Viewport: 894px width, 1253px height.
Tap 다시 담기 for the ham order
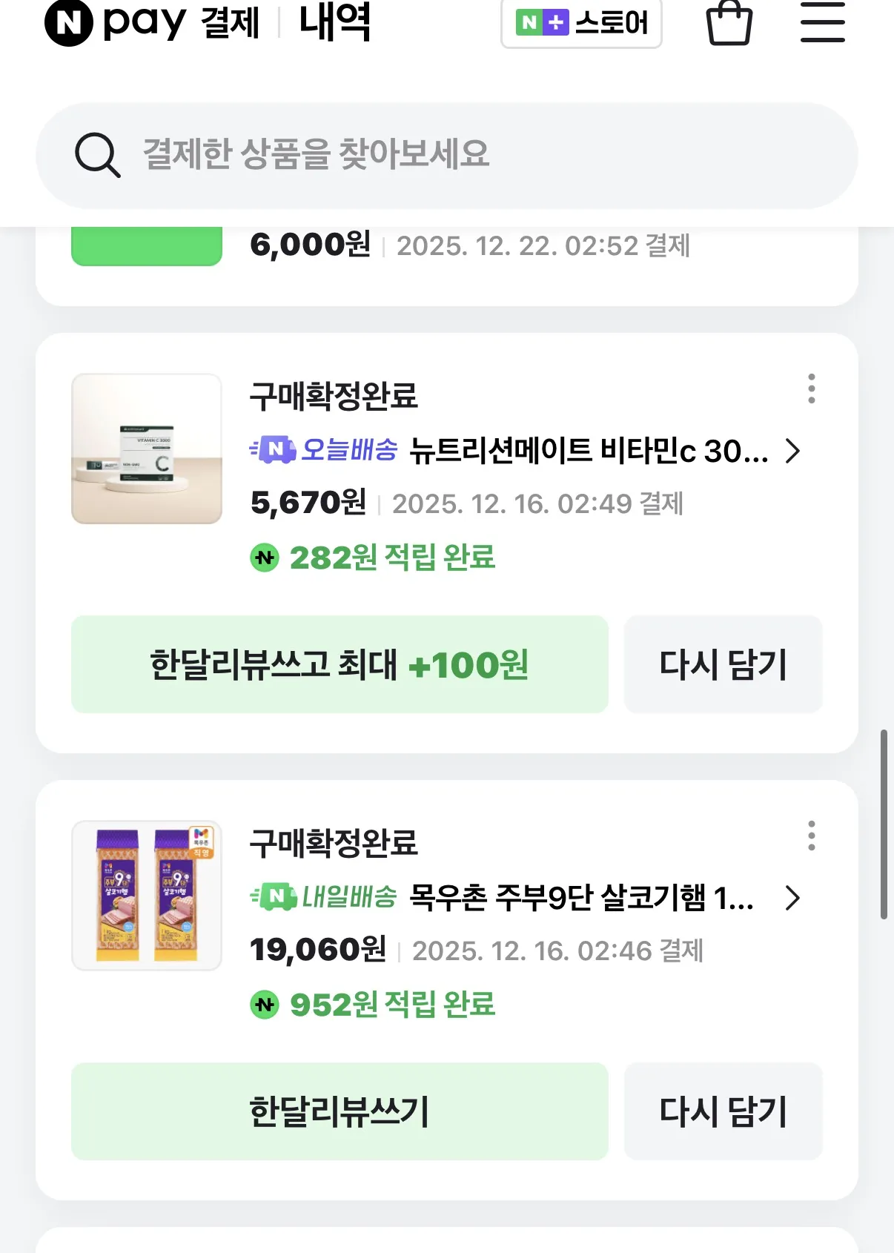723,1111
